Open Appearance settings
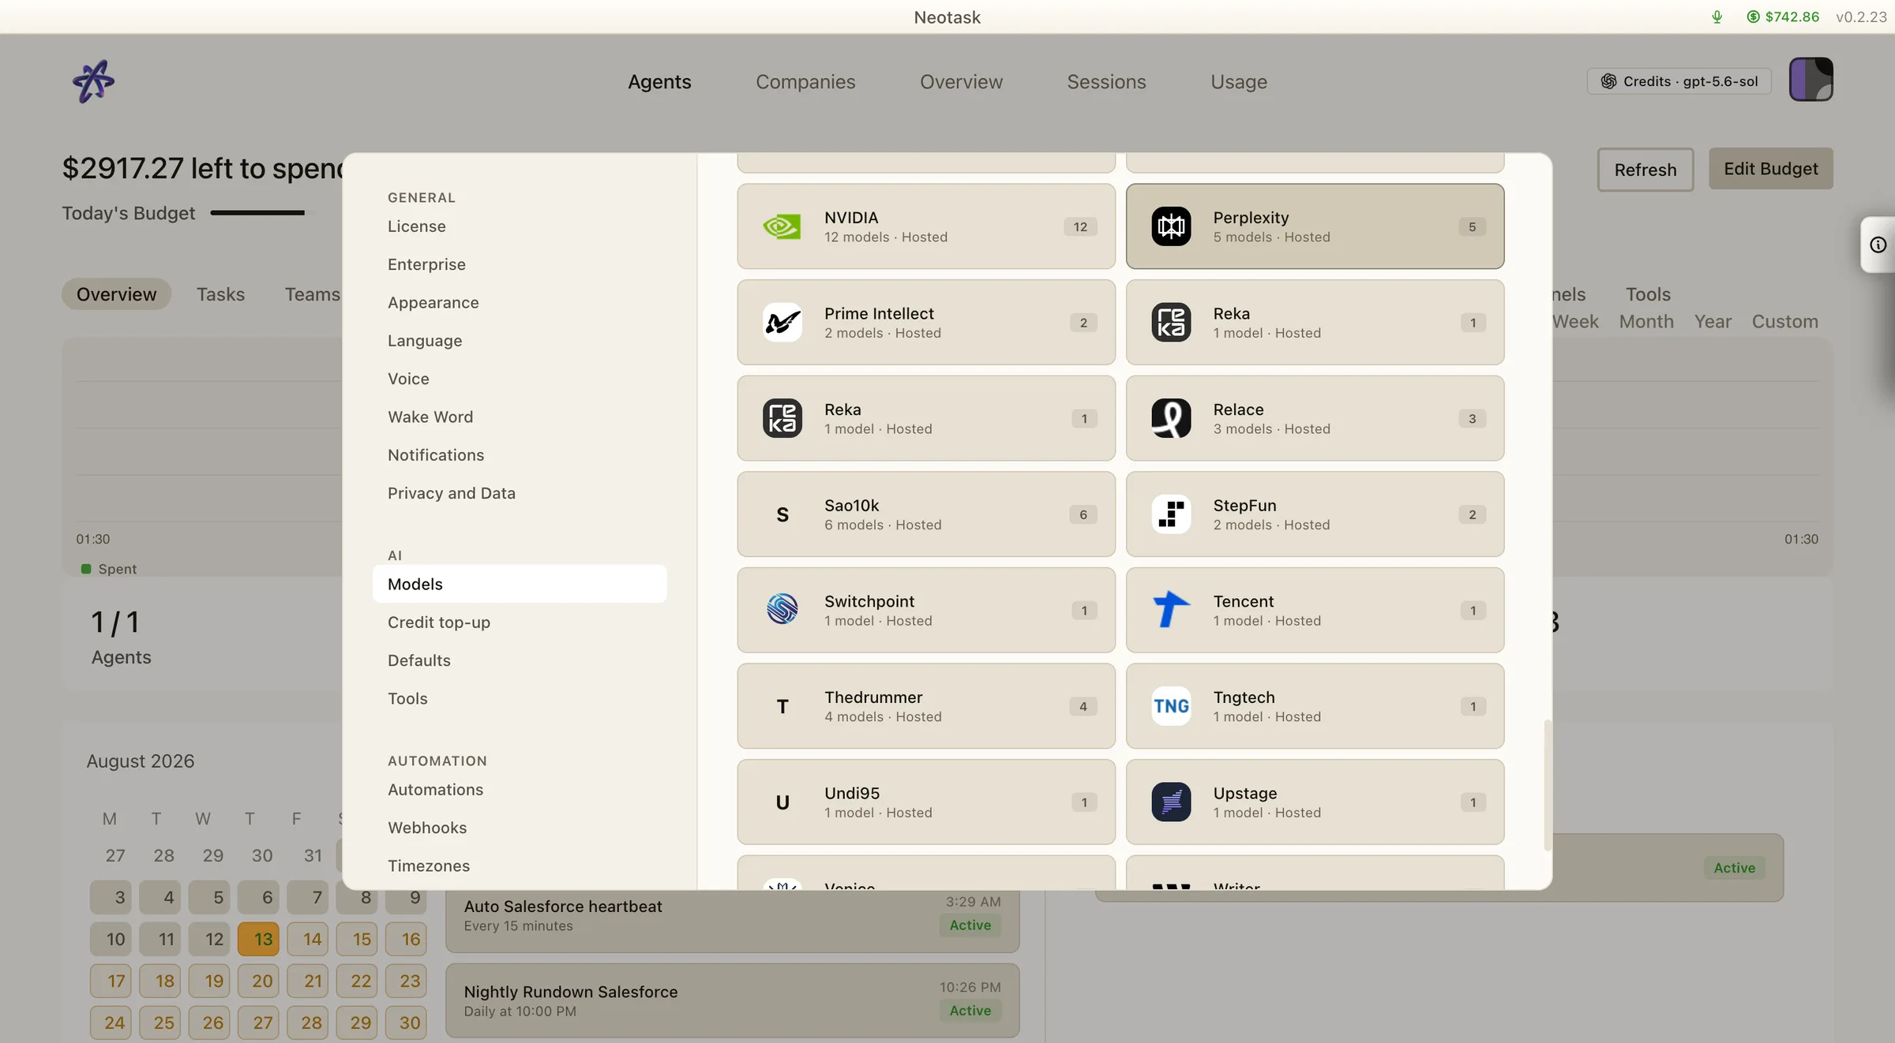Screen dimensions: 1895x1043 [x=520, y=302]
